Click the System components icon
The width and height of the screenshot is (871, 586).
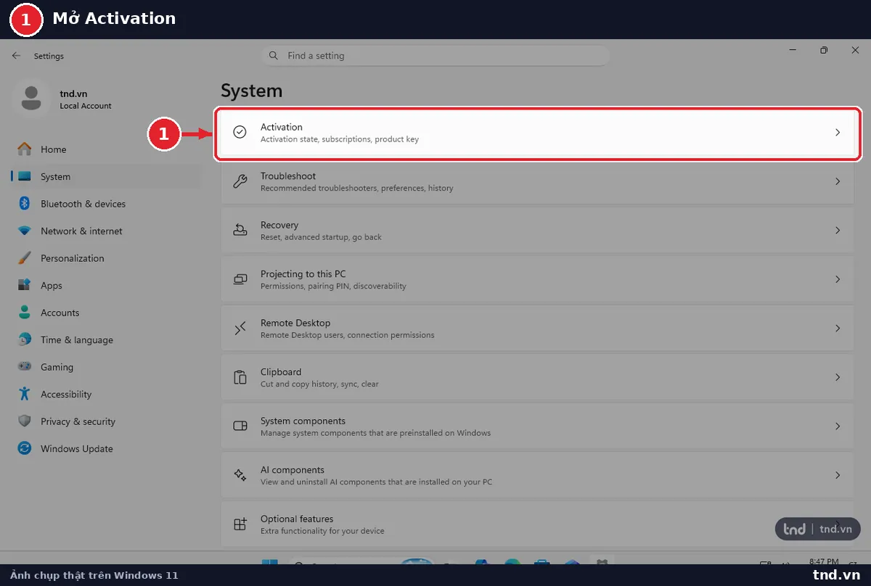click(x=240, y=426)
